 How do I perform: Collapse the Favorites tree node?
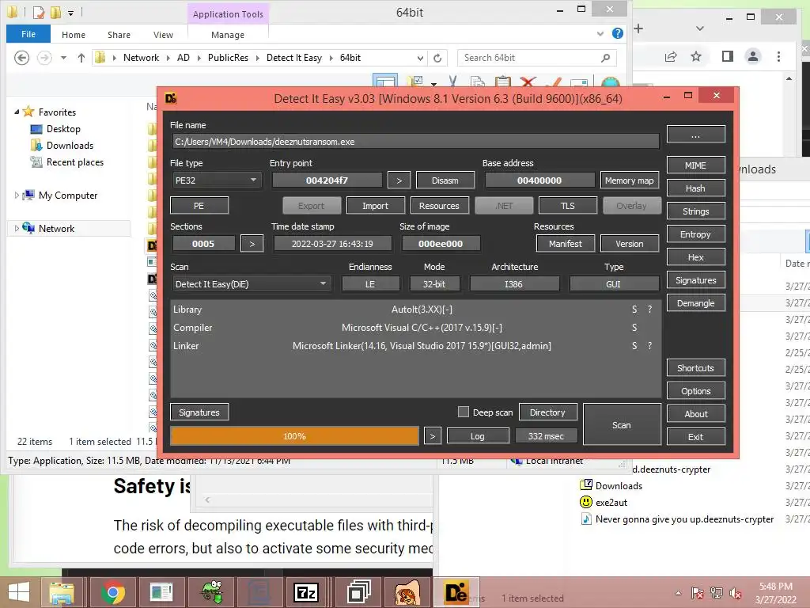(17, 112)
